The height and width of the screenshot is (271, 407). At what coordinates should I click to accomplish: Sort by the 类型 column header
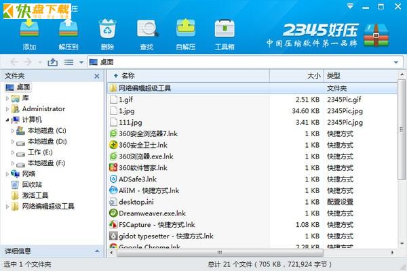(361, 76)
